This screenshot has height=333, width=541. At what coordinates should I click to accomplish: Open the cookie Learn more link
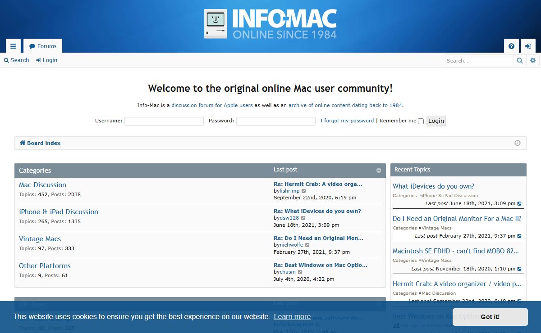coord(292,317)
